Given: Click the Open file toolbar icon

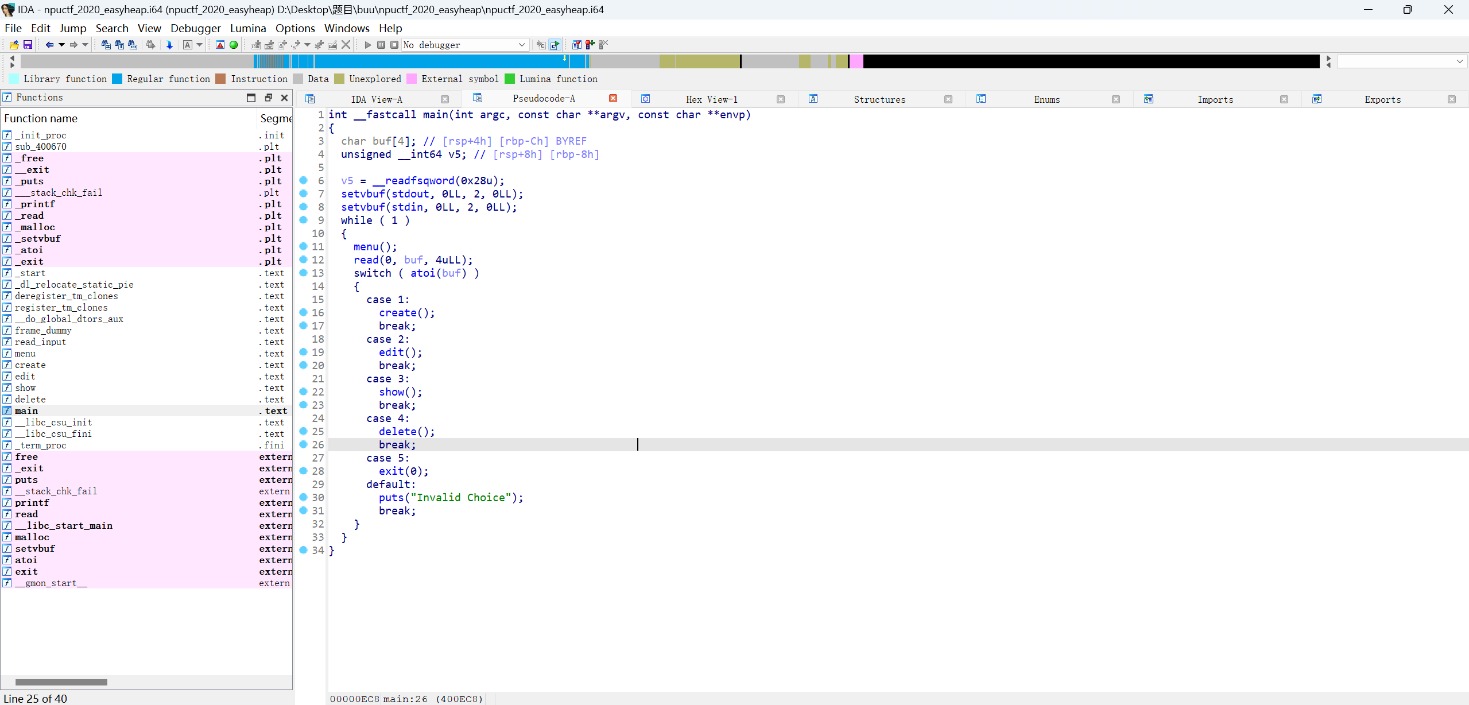Looking at the screenshot, I should point(14,45).
